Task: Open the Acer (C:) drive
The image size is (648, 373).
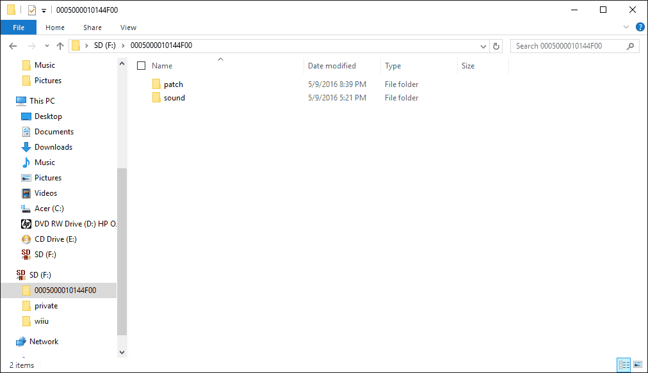Action: (49, 209)
